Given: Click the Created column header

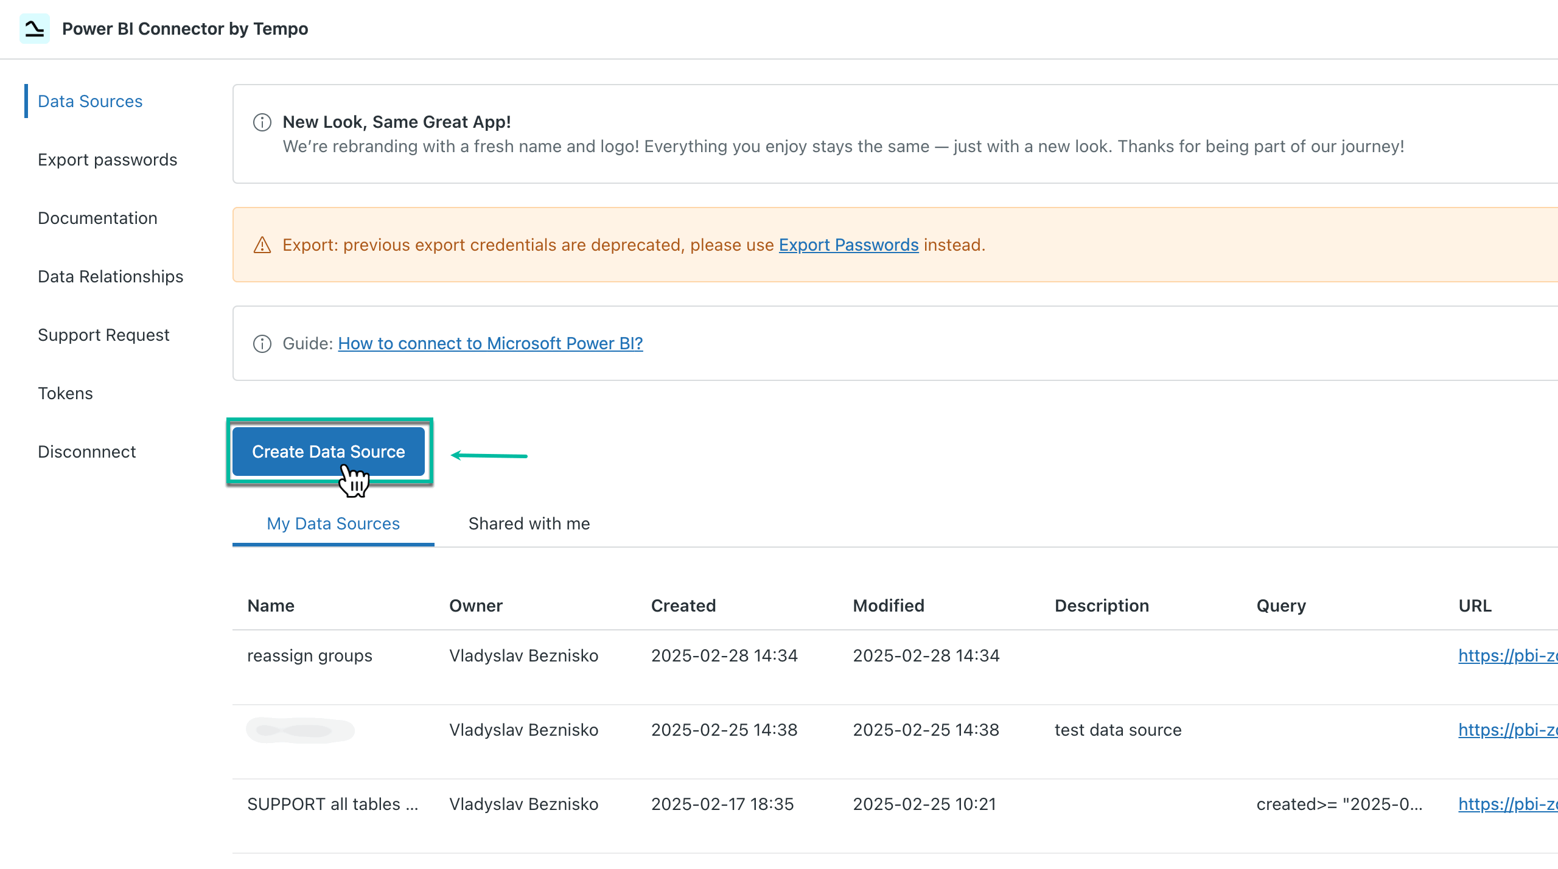Looking at the screenshot, I should coord(683,606).
